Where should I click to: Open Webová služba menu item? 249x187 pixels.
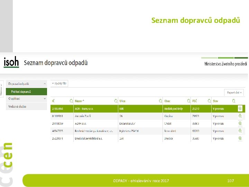[26, 106]
